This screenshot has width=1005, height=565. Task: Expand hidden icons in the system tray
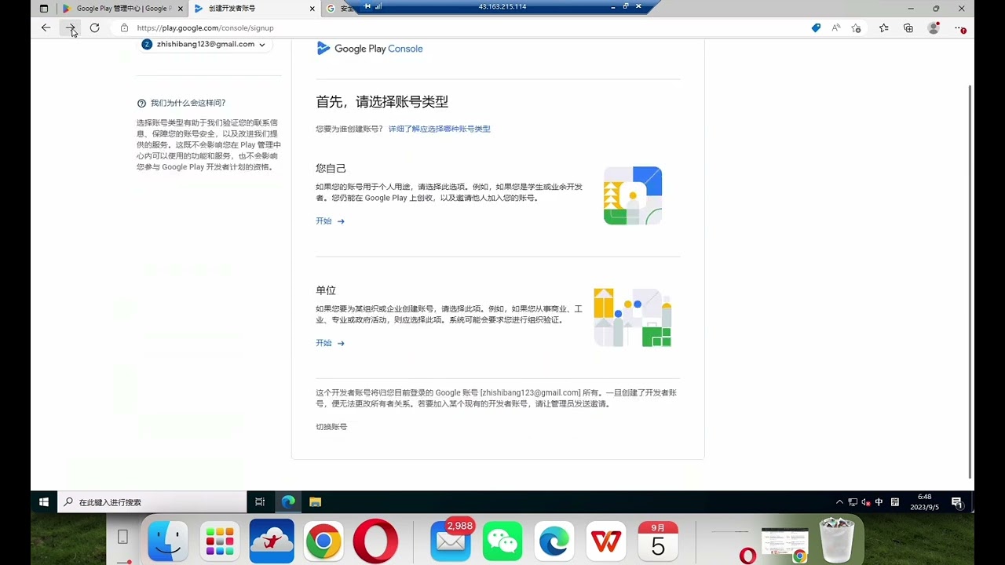[839, 502]
